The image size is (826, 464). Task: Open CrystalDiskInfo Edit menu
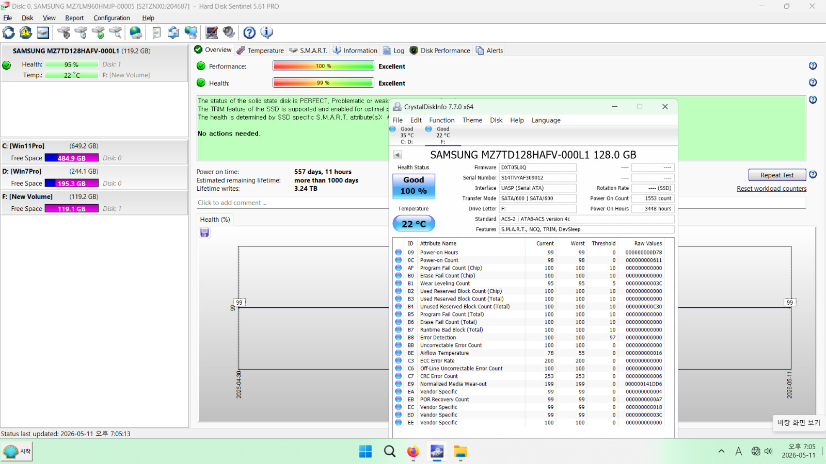[x=416, y=120]
